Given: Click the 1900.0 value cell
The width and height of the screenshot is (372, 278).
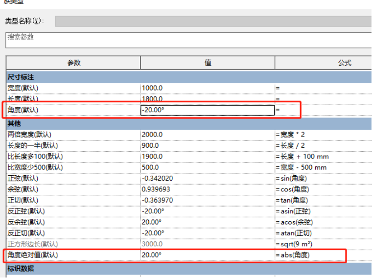Looking at the screenshot, I should pyautogui.click(x=208, y=157).
